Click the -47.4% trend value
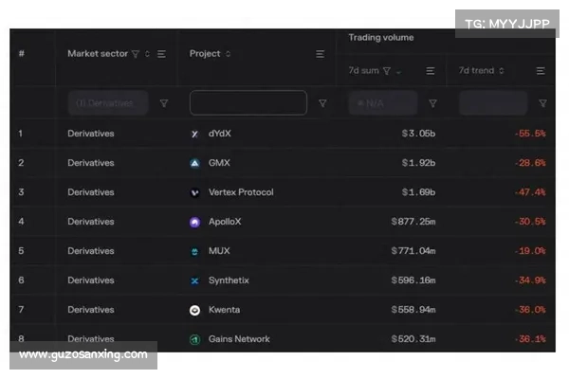This screenshot has width=569, height=379. click(x=530, y=192)
